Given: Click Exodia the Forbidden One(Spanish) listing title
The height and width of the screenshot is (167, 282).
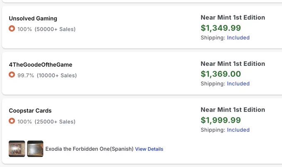Looking at the screenshot, I should coord(90,149).
